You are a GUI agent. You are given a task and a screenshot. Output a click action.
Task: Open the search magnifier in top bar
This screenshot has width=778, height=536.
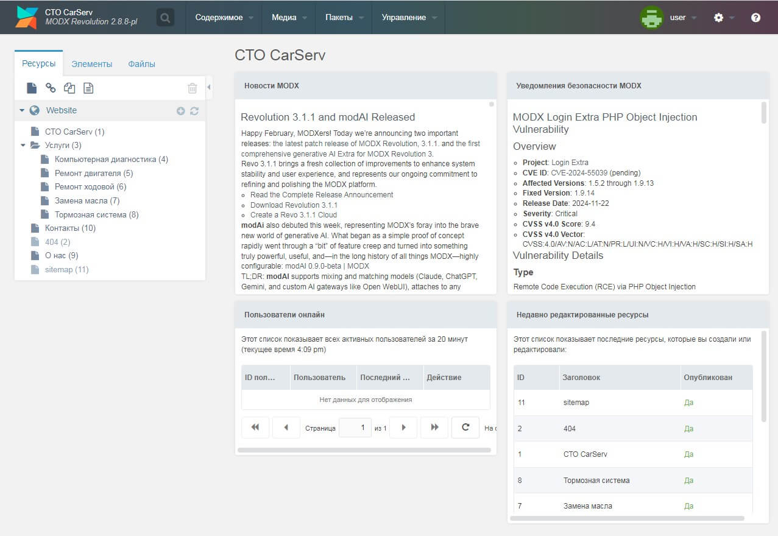click(165, 18)
